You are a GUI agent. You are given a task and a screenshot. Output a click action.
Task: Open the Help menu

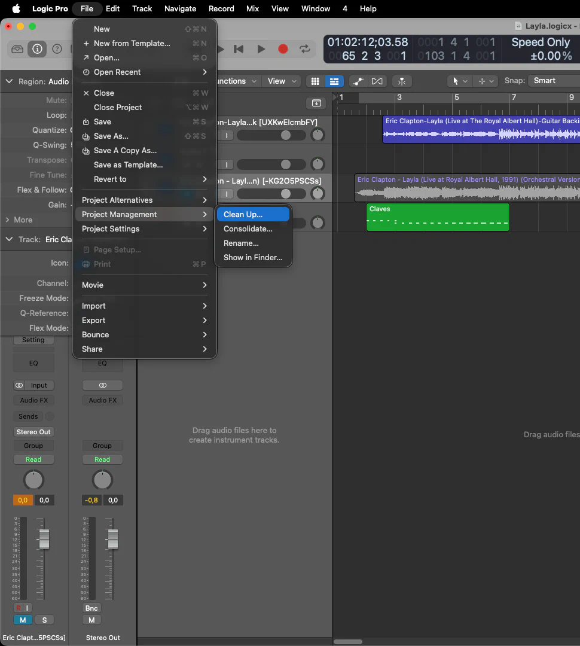point(368,8)
